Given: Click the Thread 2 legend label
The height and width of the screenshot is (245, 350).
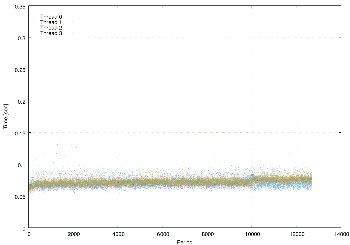Looking at the screenshot, I should coord(51,28).
